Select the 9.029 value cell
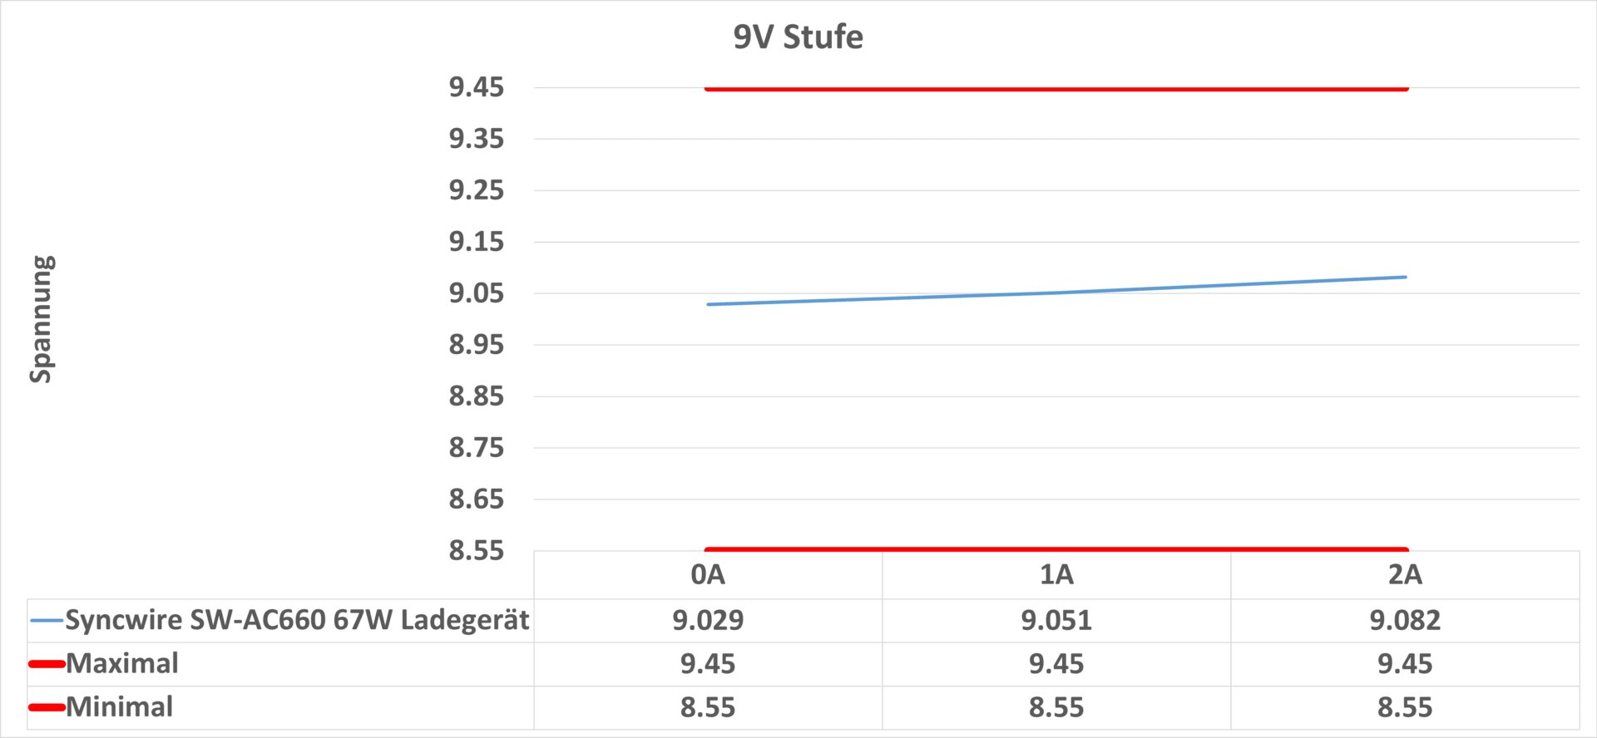Screen dimensions: 1597x738 point(708,620)
